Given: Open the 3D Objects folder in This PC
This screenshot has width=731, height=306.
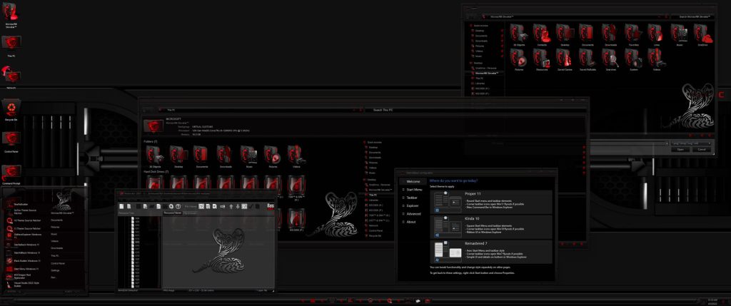Looking at the screenshot, I should [155, 153].
